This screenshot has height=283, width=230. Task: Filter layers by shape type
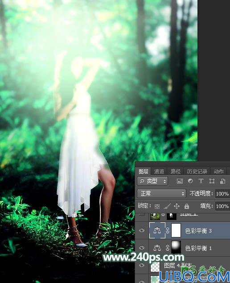tap(212, 181)
